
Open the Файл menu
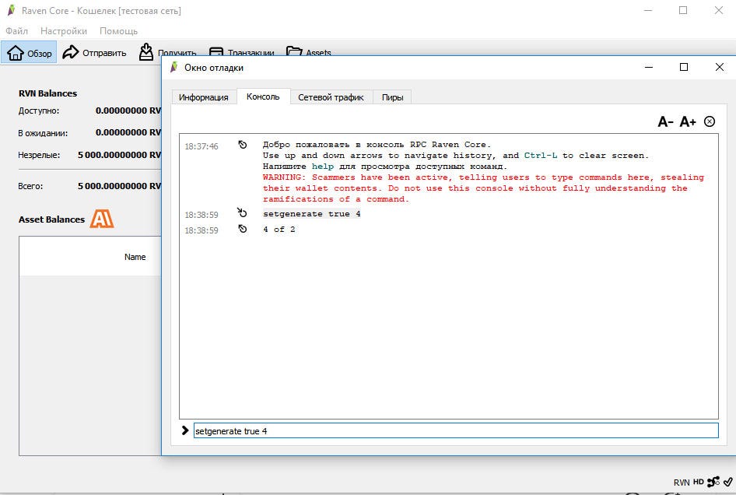pos(16,31)
